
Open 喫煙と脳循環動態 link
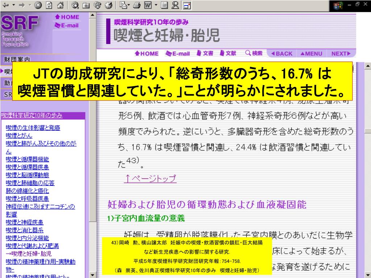28,175
